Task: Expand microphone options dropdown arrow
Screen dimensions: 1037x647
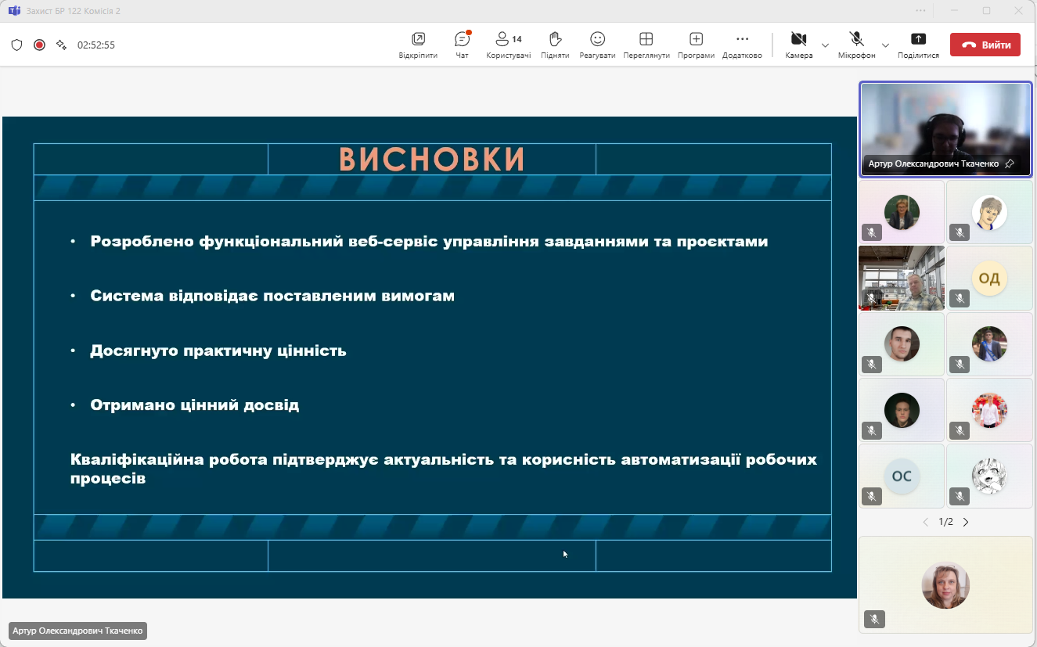Action: coord(885,45)
